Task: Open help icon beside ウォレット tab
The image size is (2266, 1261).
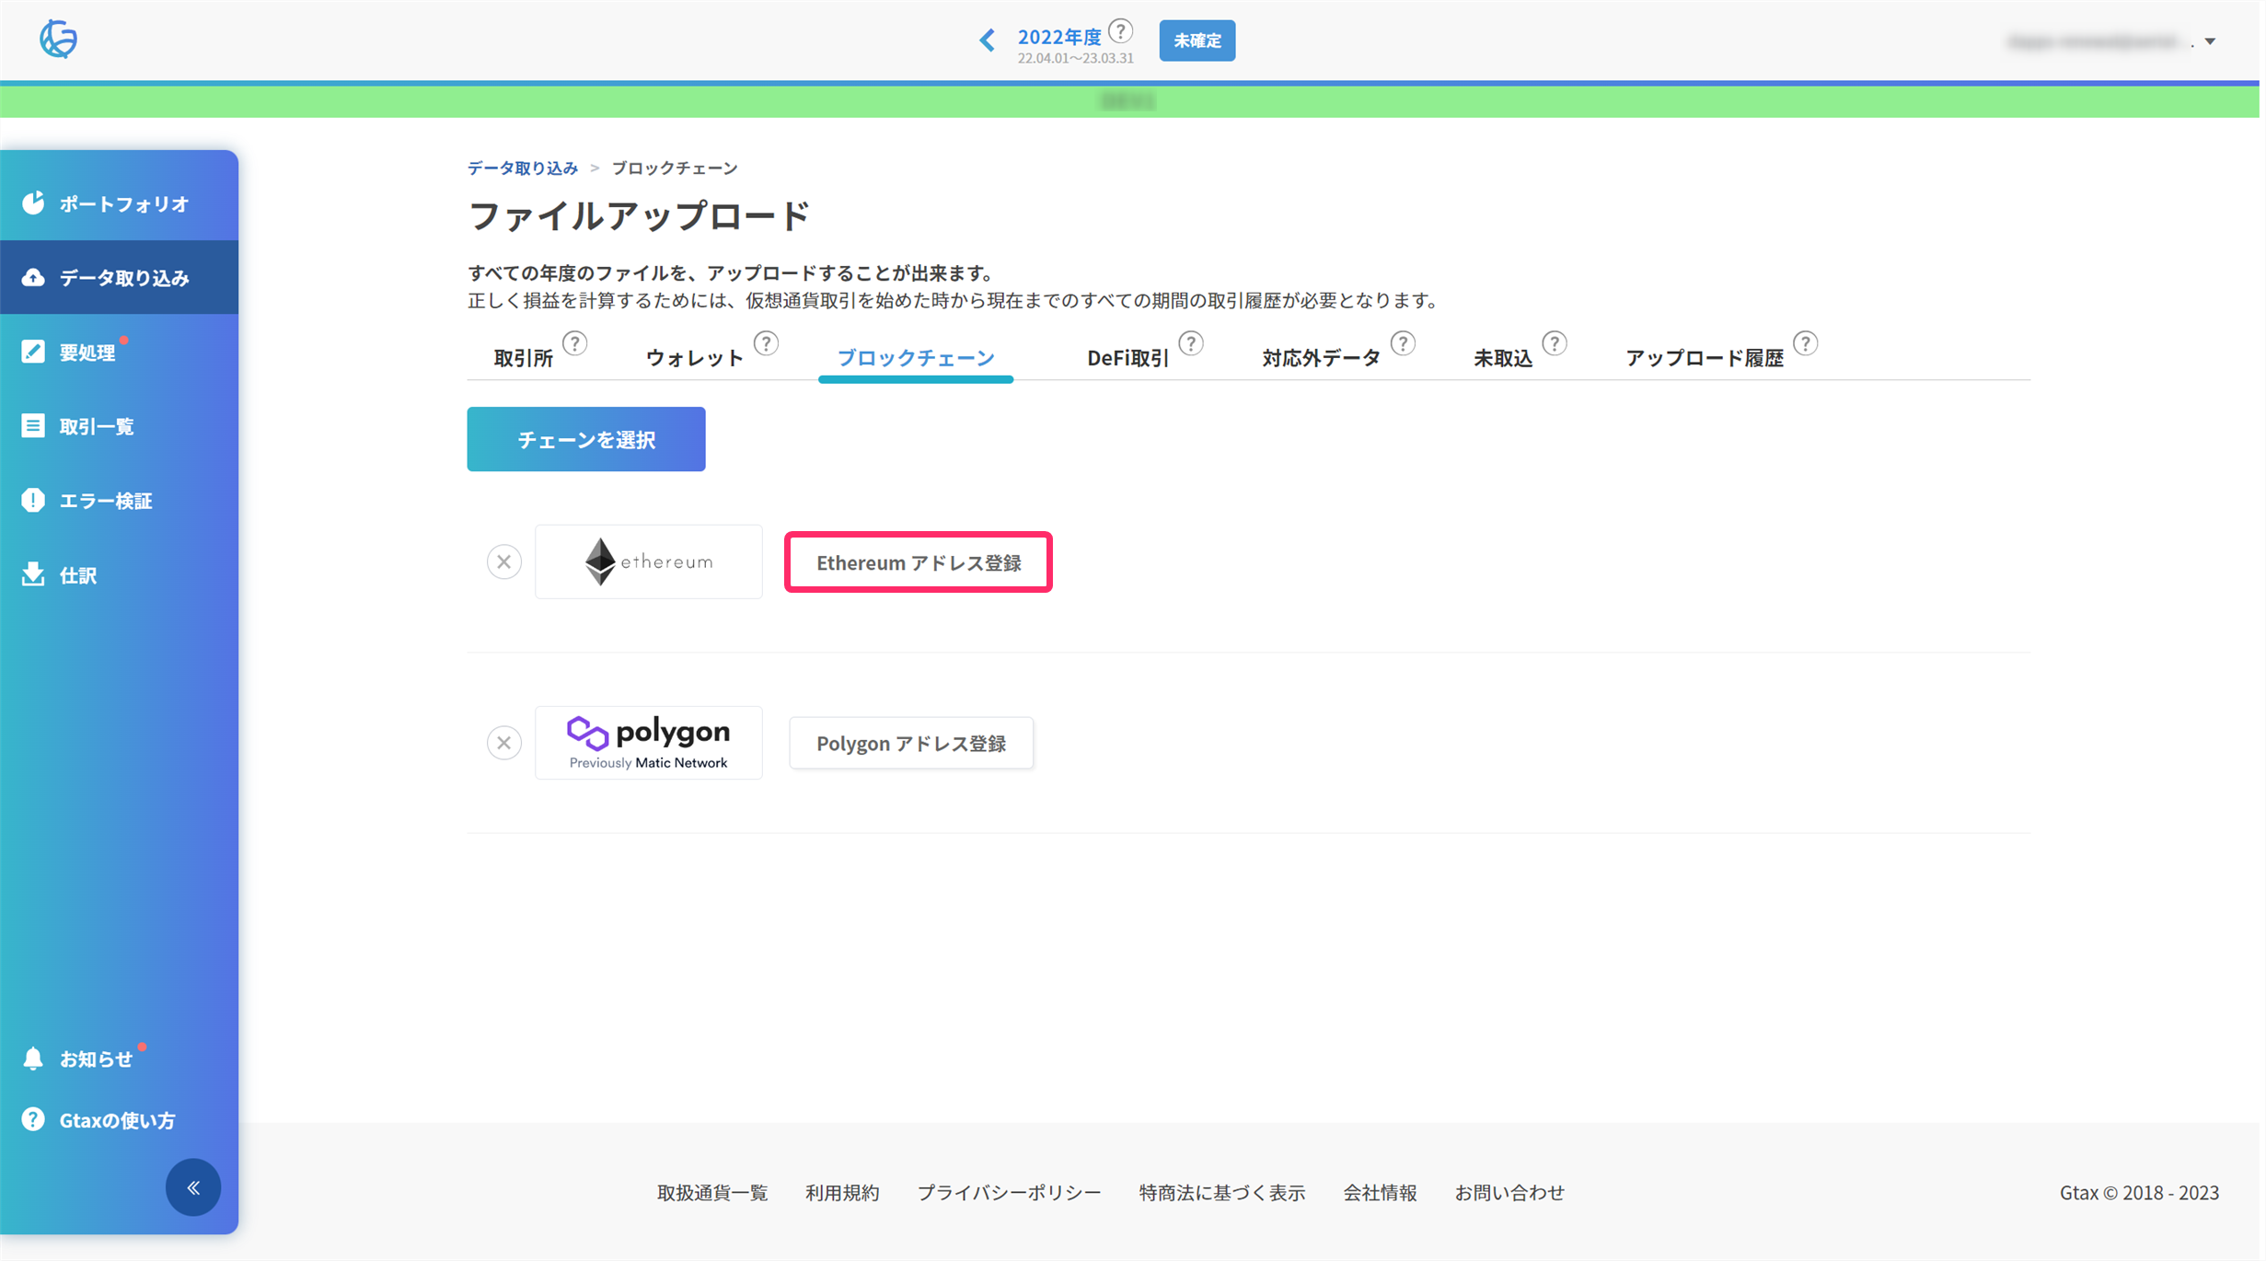Action: pos(766,343)
